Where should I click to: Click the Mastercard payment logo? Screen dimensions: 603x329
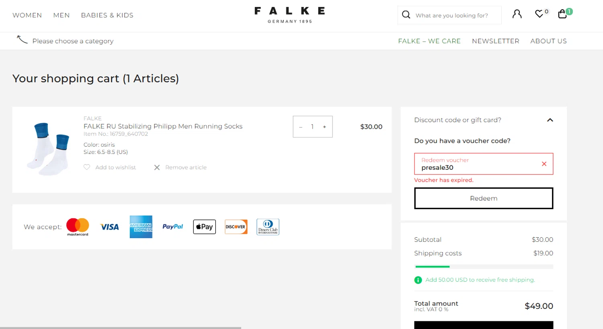(78, 227)
